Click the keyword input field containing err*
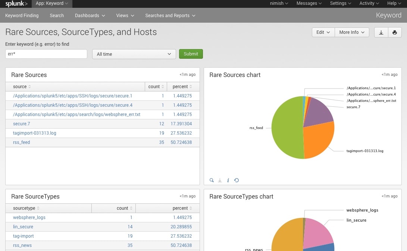407x251 pixels. [x=46, y=54]
